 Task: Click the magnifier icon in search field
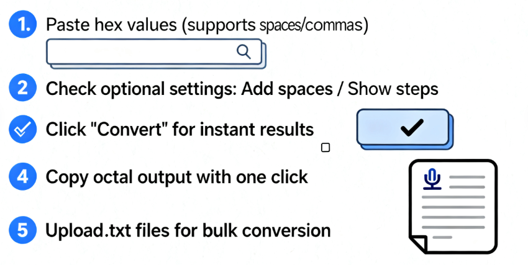coord(244,51)
